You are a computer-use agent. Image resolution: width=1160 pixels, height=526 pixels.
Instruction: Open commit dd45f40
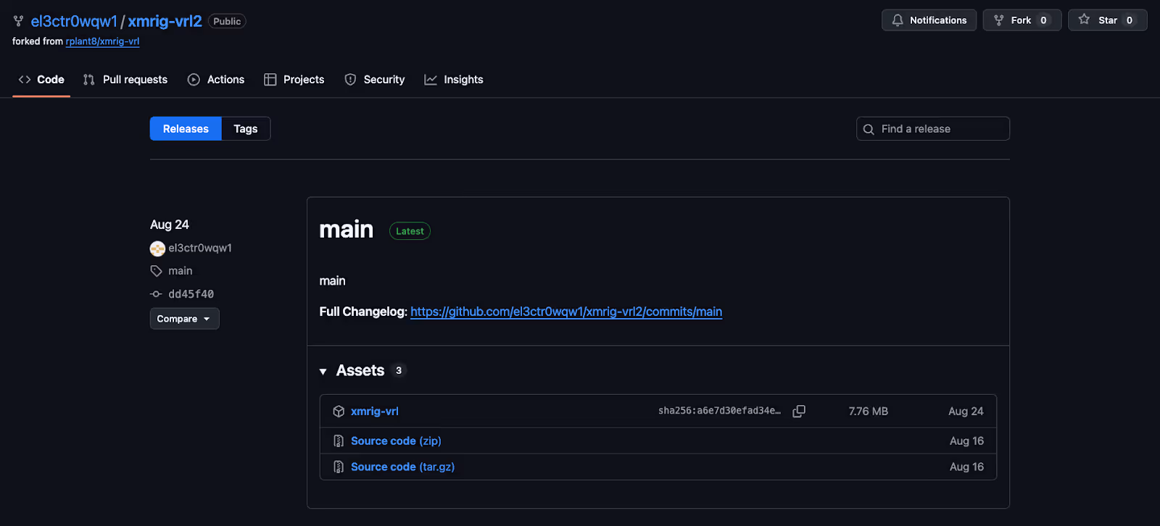191,294
